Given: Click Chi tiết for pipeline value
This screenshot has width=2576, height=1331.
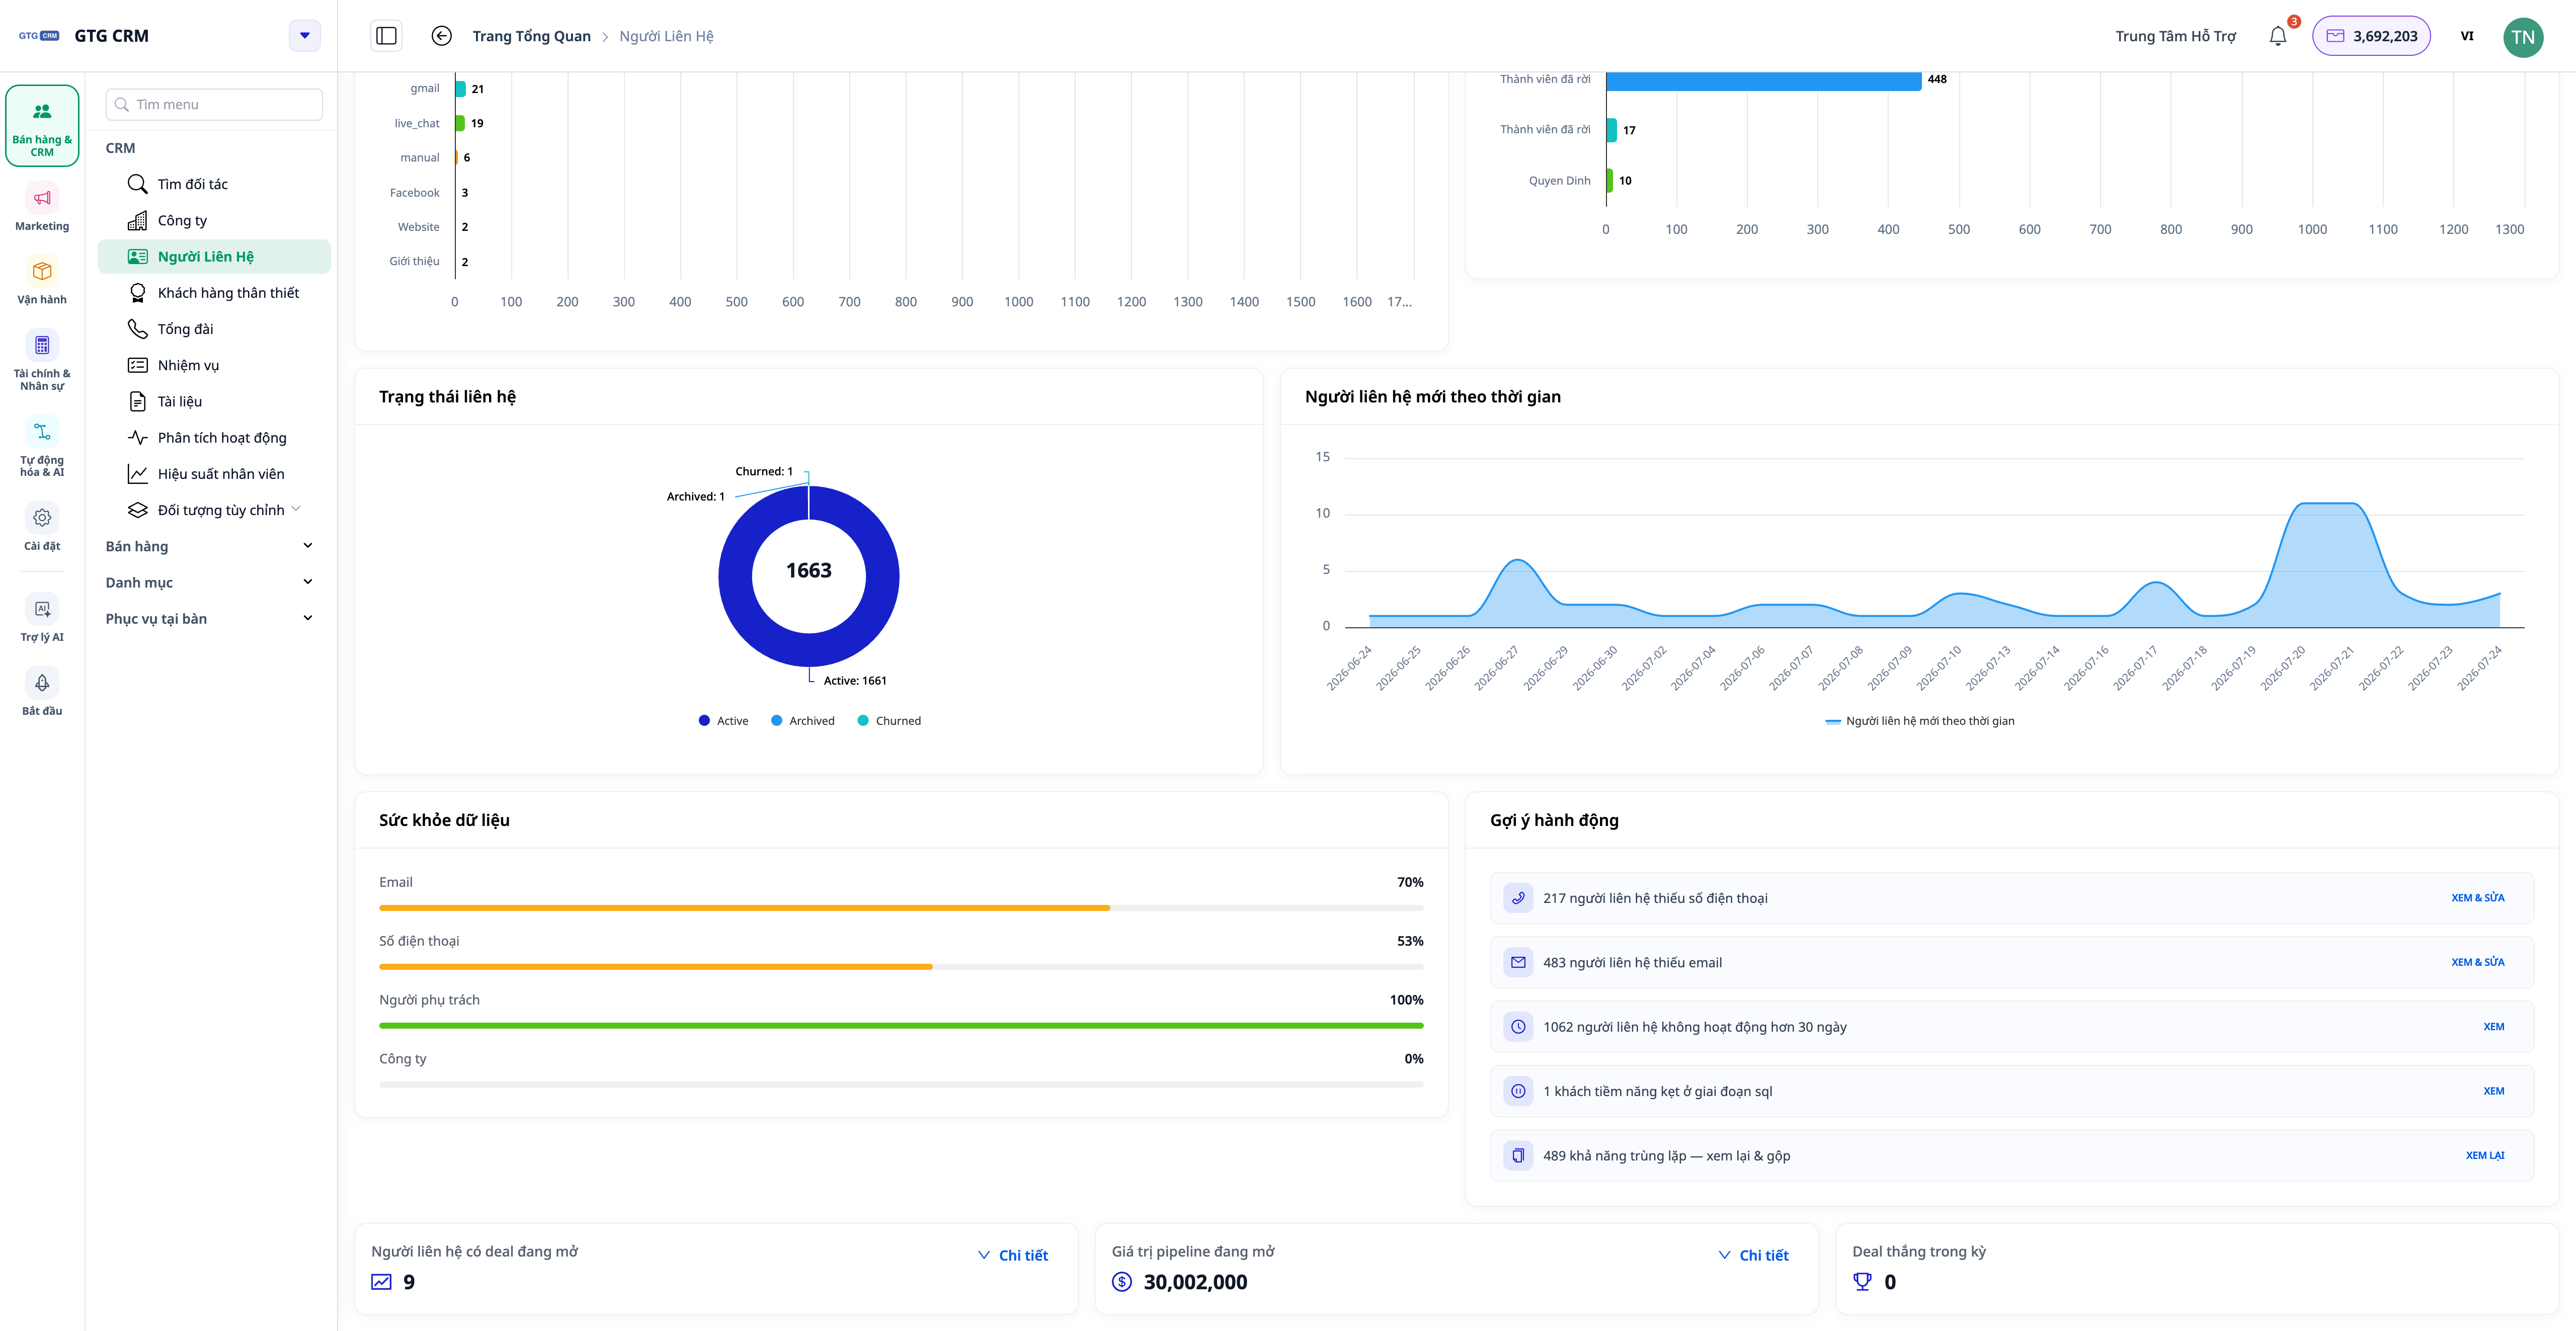Looking at the screenshot, I should (x=1753, y=1255).
